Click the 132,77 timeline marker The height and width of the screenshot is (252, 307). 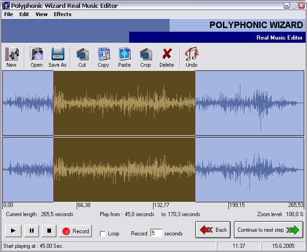coord(161,205)
